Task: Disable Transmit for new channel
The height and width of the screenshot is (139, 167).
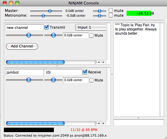Action: (46, 27)
